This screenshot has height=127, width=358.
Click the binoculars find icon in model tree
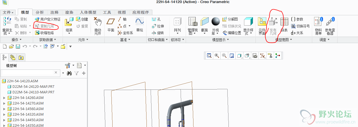tap(69, 73)
